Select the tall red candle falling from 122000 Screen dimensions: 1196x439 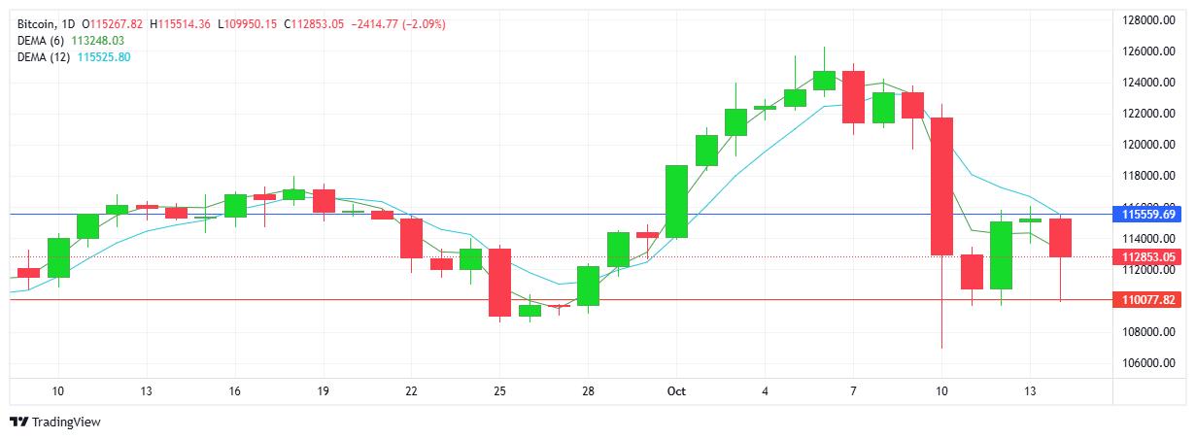(x=941, y=186)
